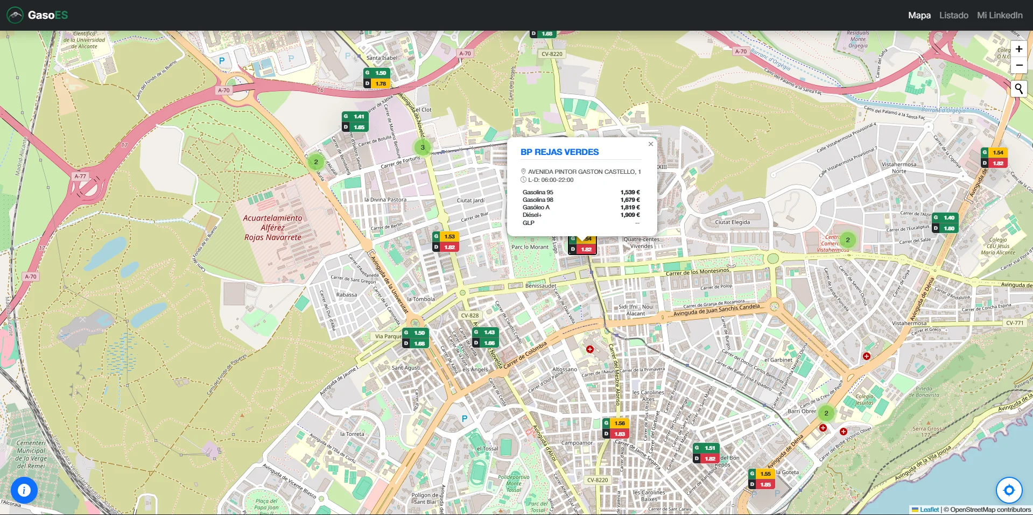Image resolution: width=1033 pixels, height=515 pixels.
Task: Click the Gasolina 98 price row
Action: click(581, 200)
